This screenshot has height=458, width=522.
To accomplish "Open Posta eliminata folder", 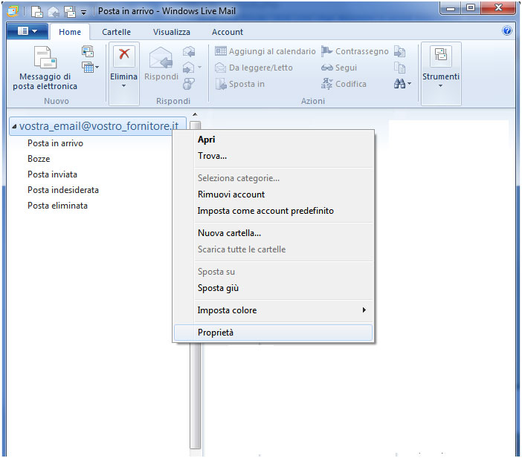I will (x=57, y=206).
